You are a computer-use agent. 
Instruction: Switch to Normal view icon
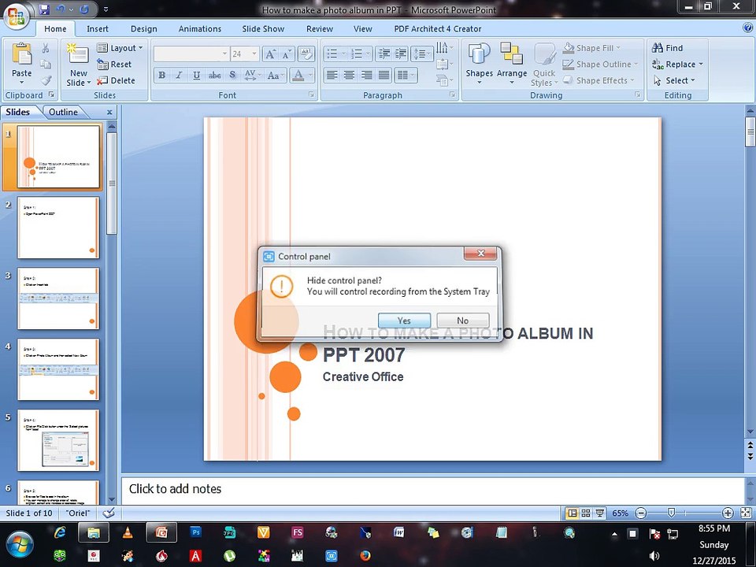click(x=573, y=513)
